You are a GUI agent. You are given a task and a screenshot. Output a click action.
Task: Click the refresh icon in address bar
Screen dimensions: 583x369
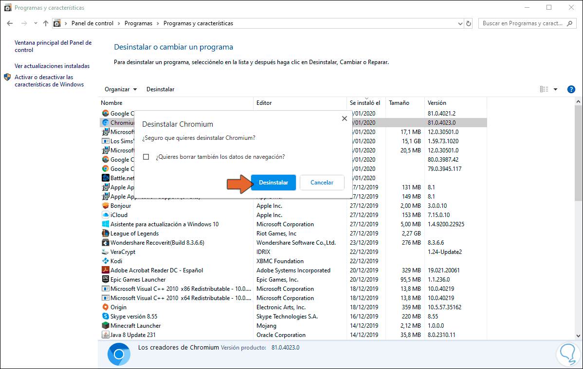tap(469, 23)
